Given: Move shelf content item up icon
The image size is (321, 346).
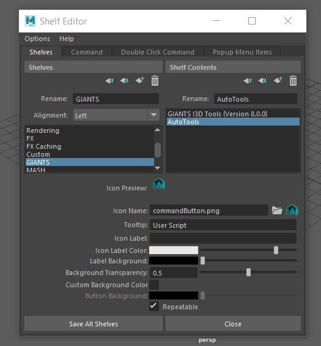Looking at the screenshot, I should pyautogui.click(x=248, y=81).
